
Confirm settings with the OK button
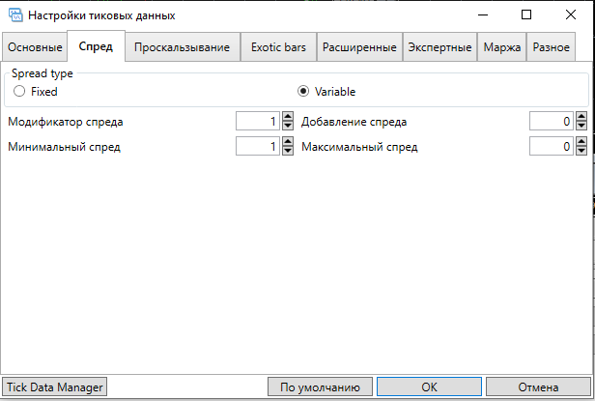pyautogui.click(x=429, y=387)
